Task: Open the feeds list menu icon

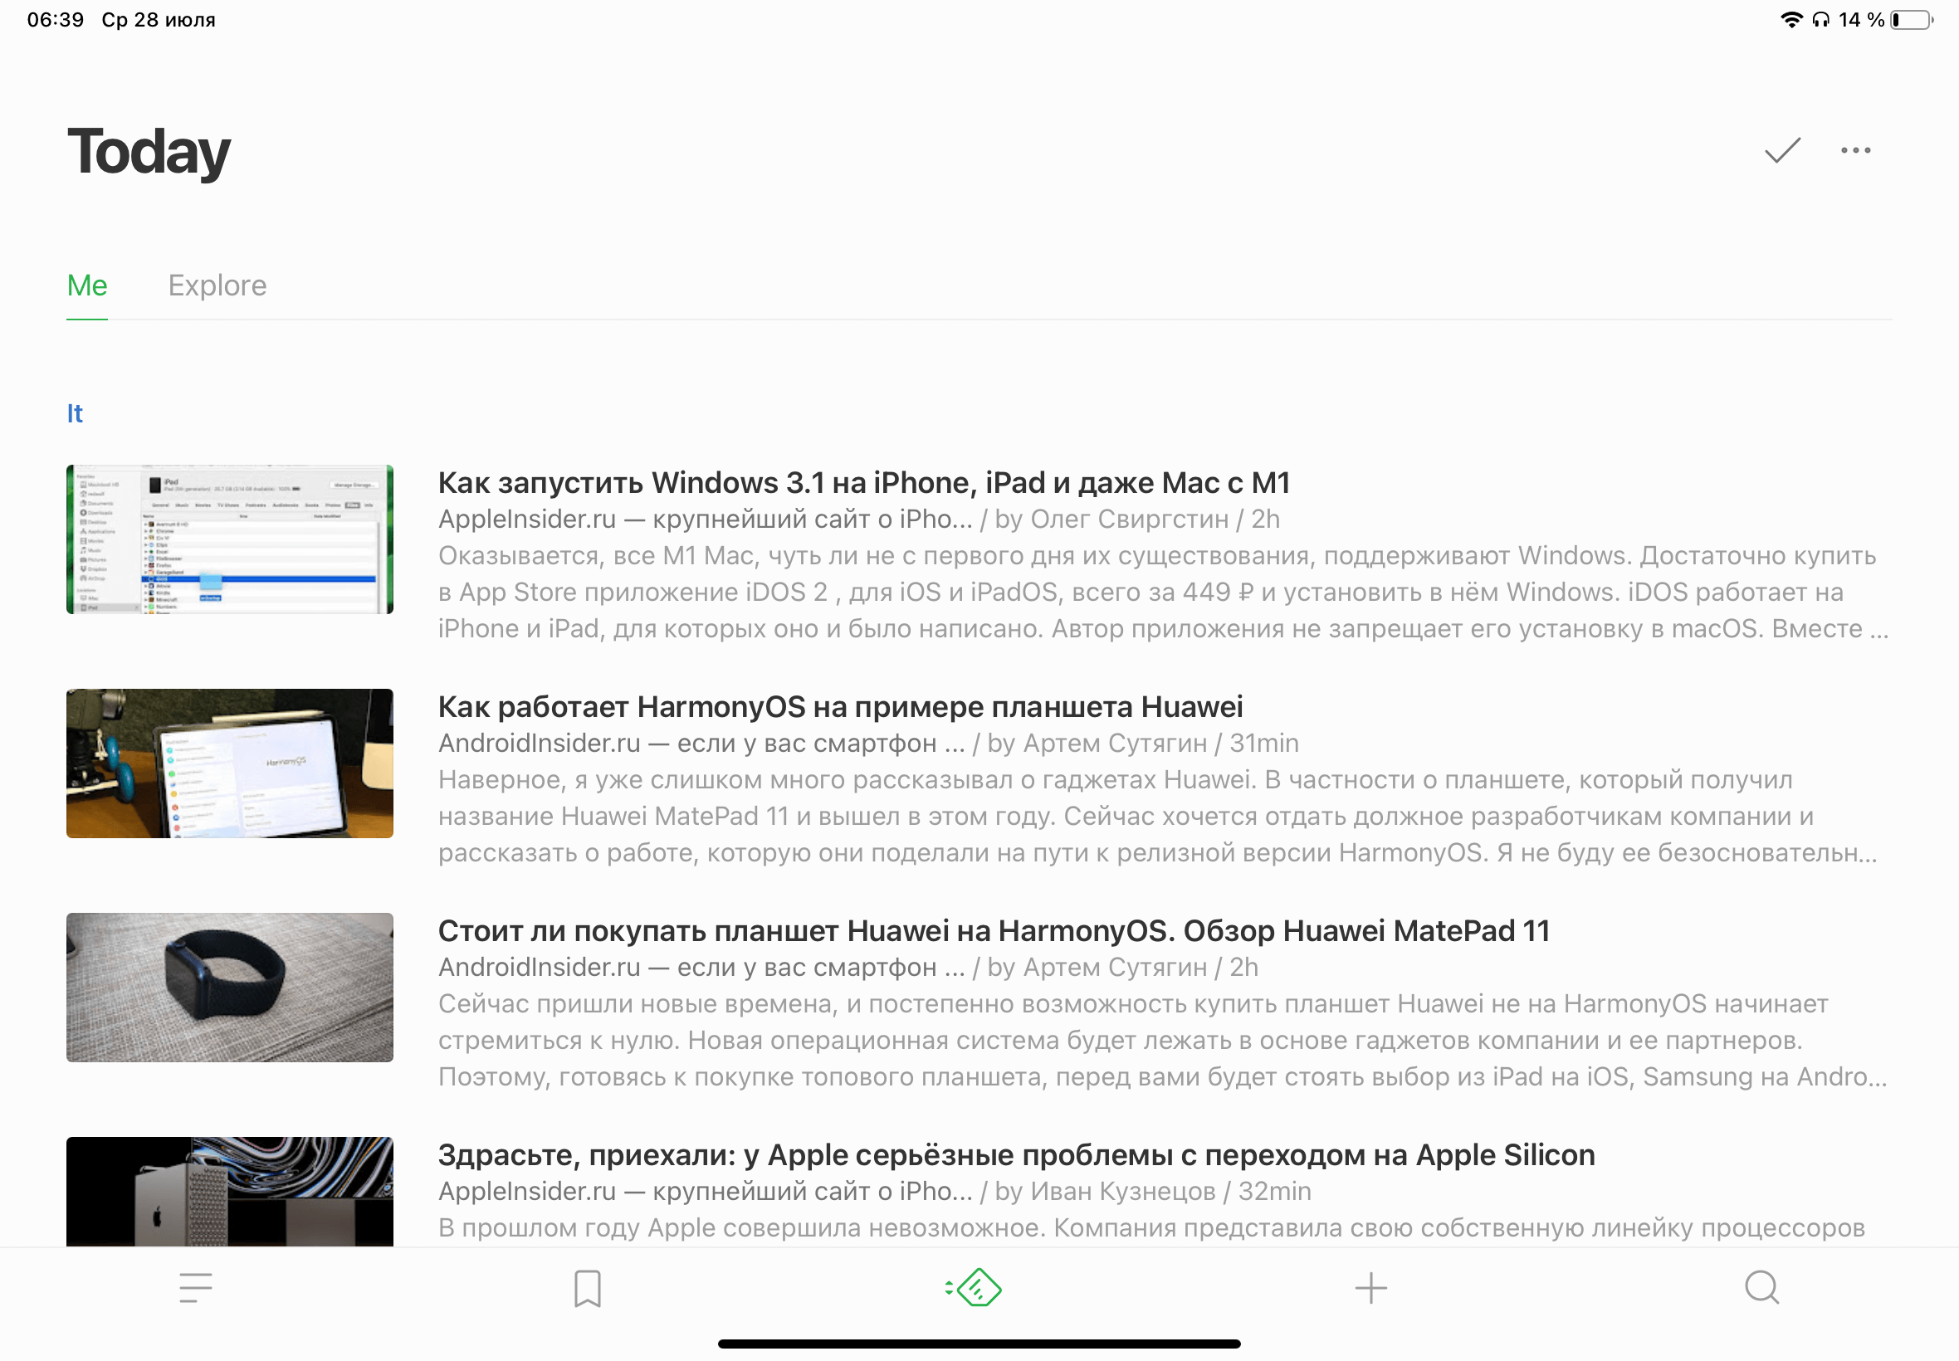Action: click(195, 1288)
